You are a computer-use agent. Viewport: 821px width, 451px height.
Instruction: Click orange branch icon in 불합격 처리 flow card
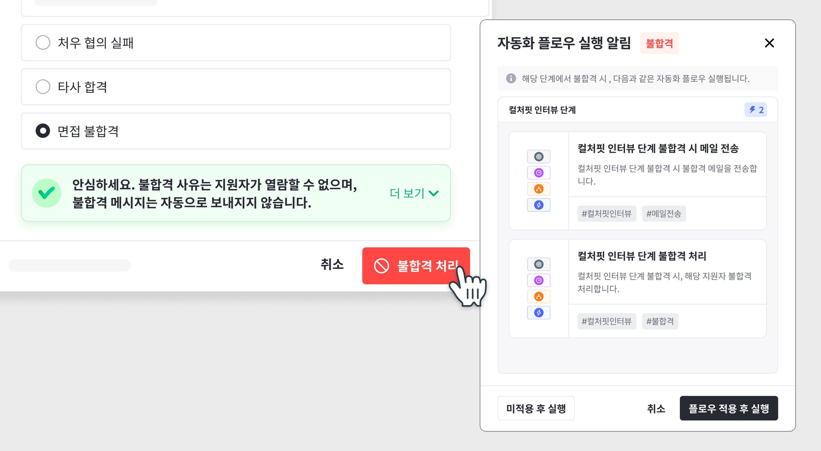pos(539,296)
